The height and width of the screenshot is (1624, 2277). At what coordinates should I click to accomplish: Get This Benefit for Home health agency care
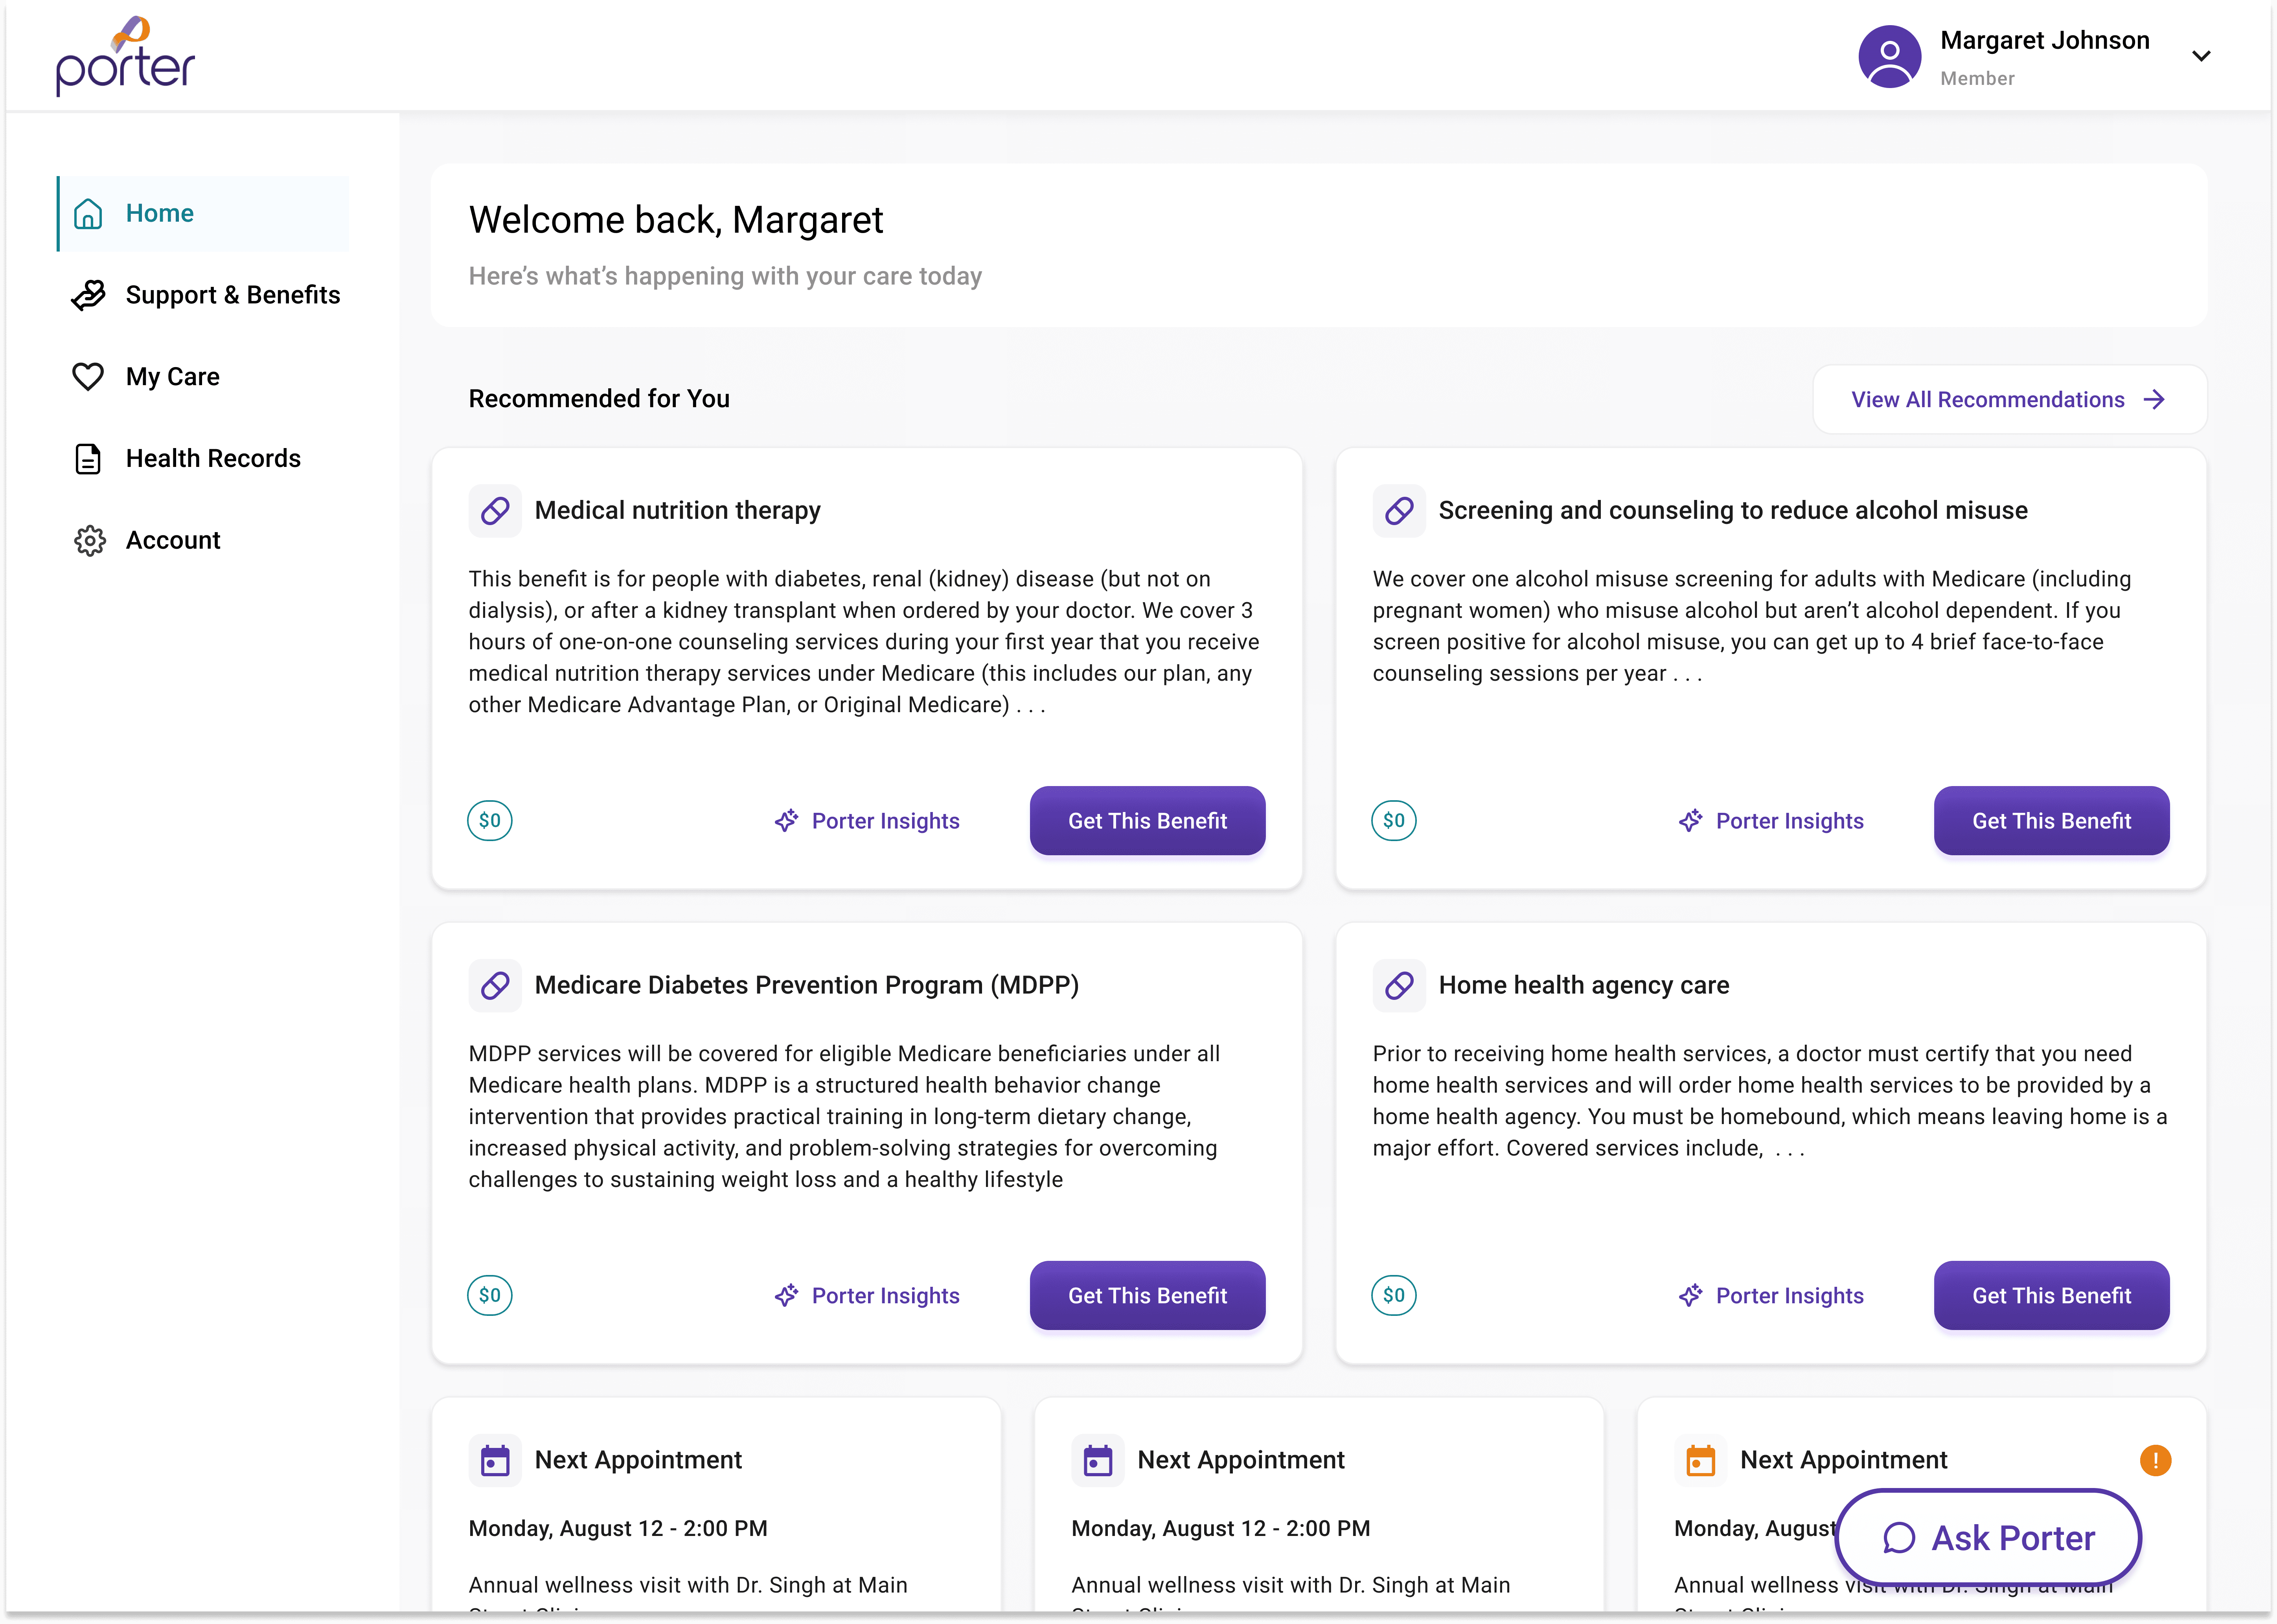point(2051,1296)
